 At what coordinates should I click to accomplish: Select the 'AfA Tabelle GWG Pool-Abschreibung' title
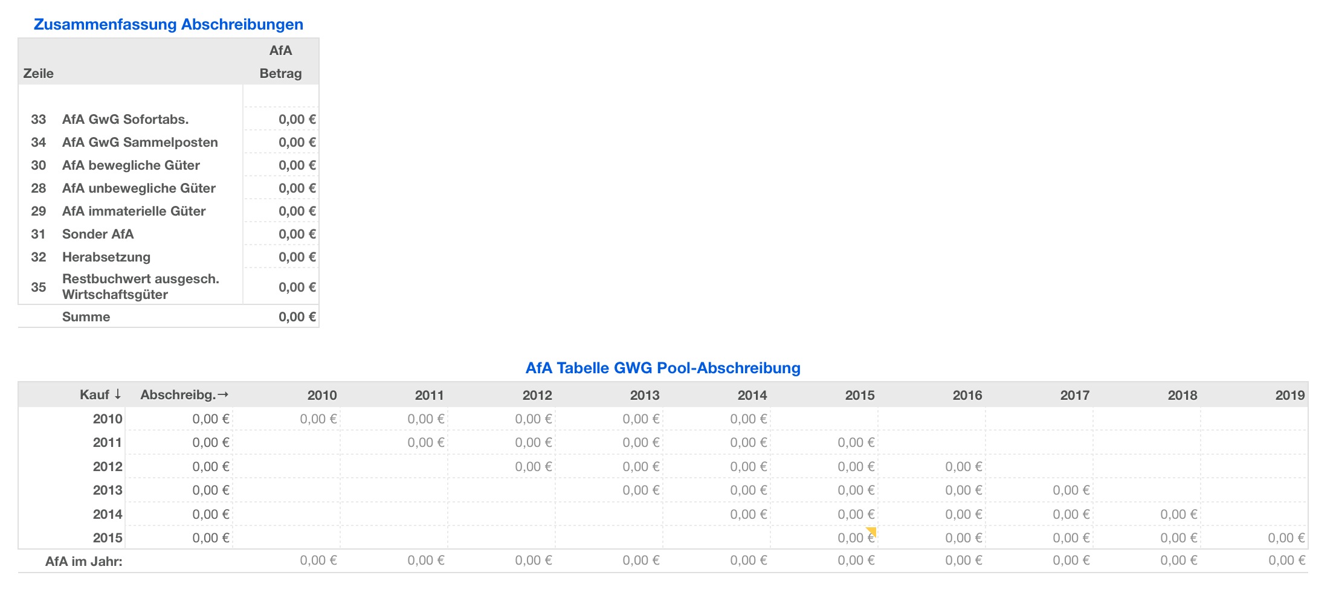pos(662,368)
